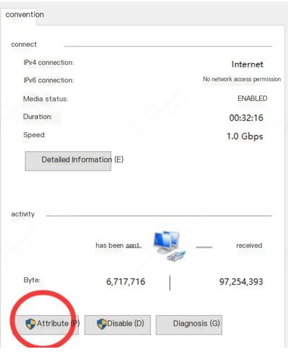Image resolution: width=288 pixels, height=354 pixels.
Task: Click the ENABLED media status value
Action: coord(252,98)
